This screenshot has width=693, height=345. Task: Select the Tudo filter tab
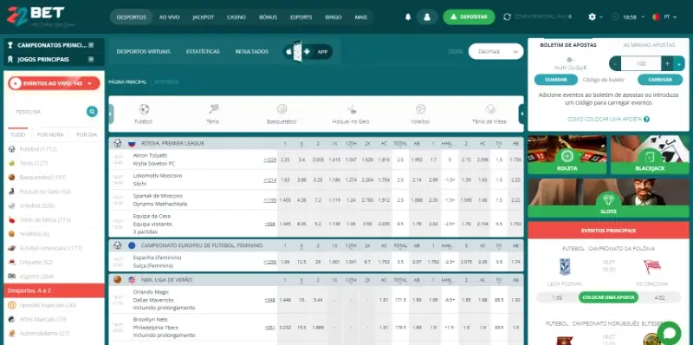18,134
